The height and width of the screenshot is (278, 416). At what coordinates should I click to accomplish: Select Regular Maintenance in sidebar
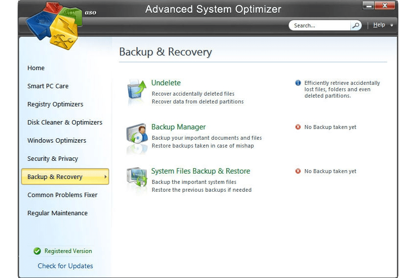coord(57,213)
